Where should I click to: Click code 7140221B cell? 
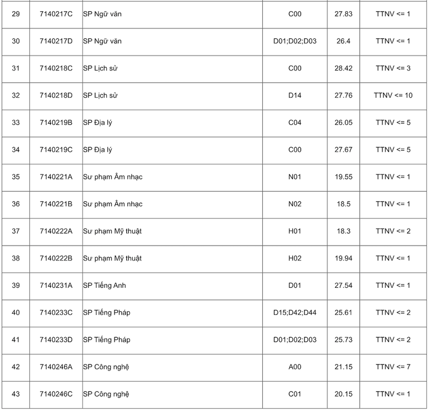tap(56, 204)
